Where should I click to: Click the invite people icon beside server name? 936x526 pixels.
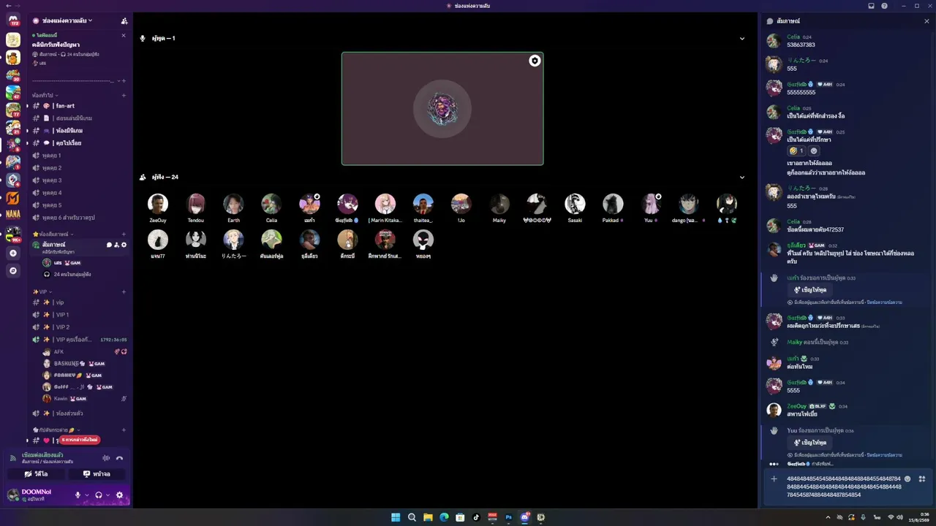coord(124,20)
